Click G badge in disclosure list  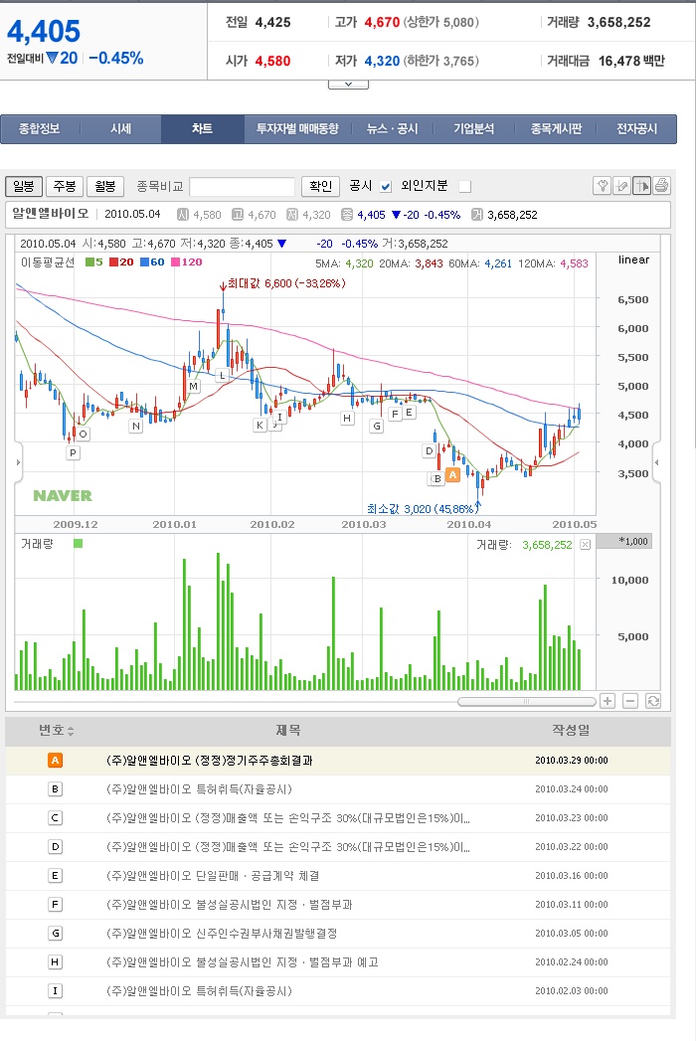[55, 934]
